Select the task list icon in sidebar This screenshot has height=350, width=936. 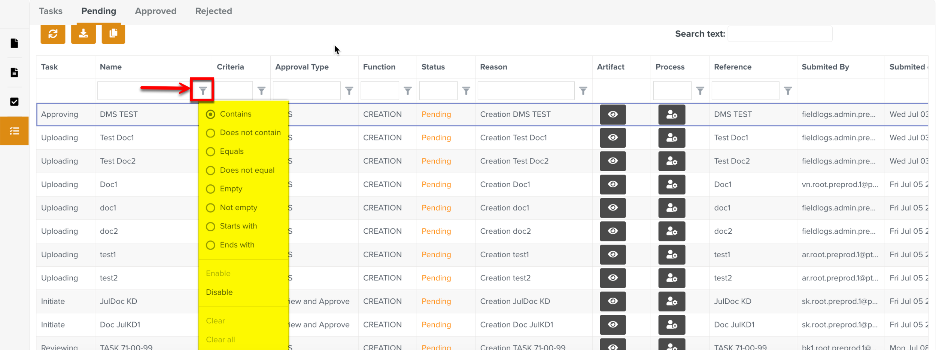(14, 131)
